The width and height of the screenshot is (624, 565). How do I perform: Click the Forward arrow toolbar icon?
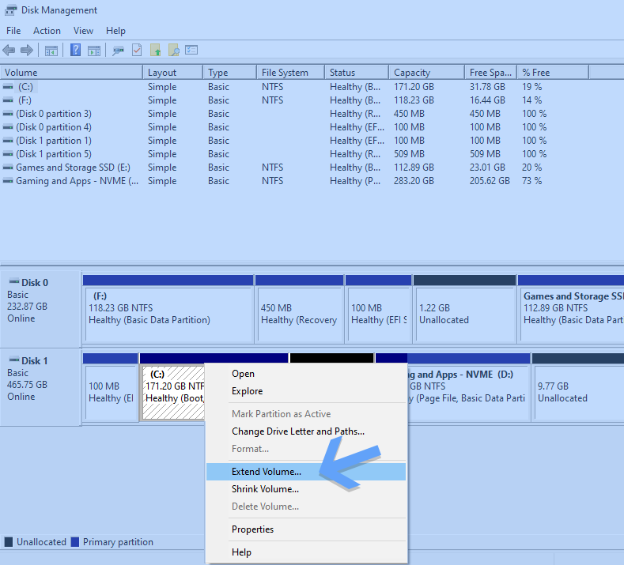pyautogui.click(x=27, y=50)
